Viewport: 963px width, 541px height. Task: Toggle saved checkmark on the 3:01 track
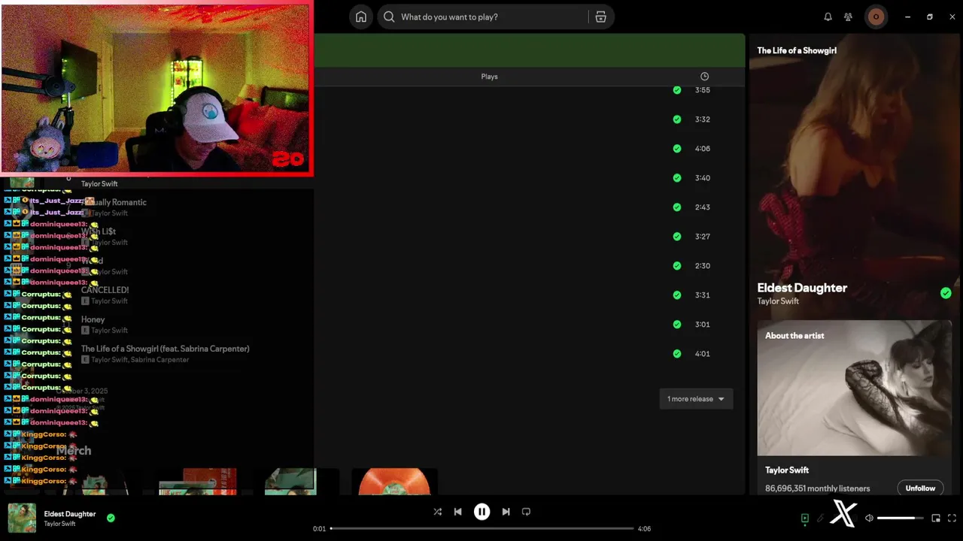click(677, 325)
